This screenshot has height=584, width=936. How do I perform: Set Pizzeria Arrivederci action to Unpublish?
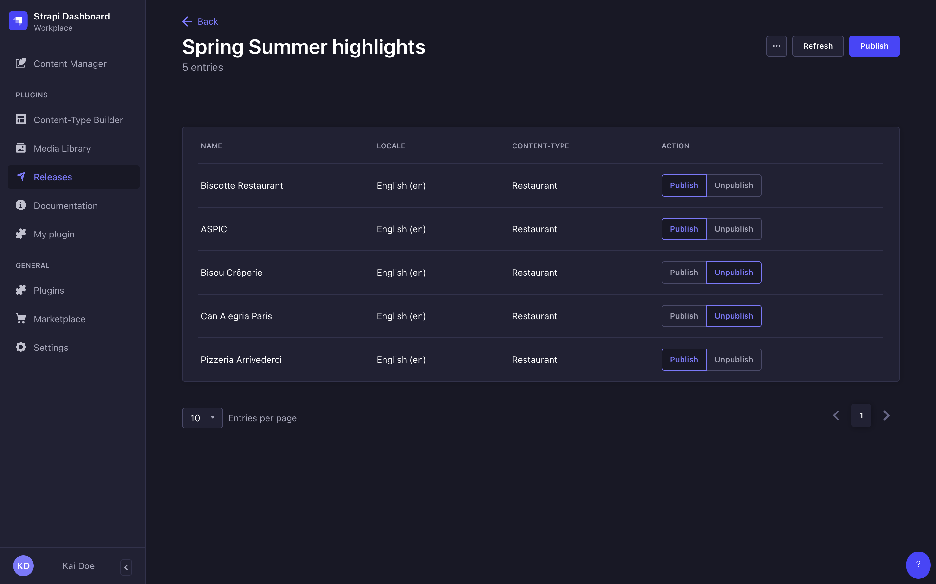734,359
